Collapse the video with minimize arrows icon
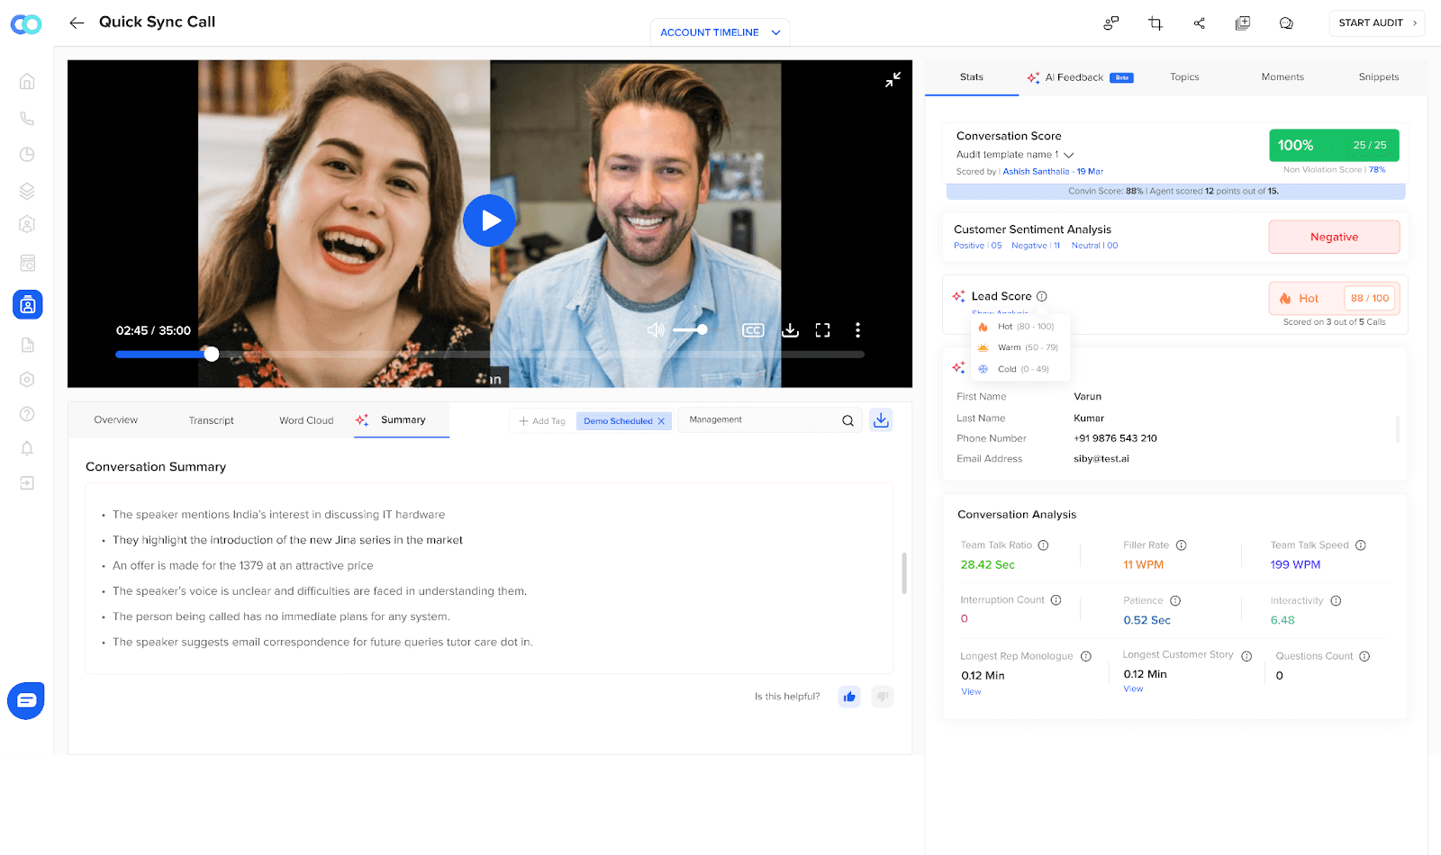Viewport: 1441px width, 855px height. pyautogui.click(x=893, y=79)
